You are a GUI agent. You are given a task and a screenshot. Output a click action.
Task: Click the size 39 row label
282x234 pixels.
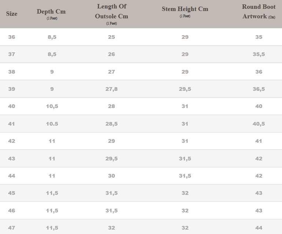[12, 89]
